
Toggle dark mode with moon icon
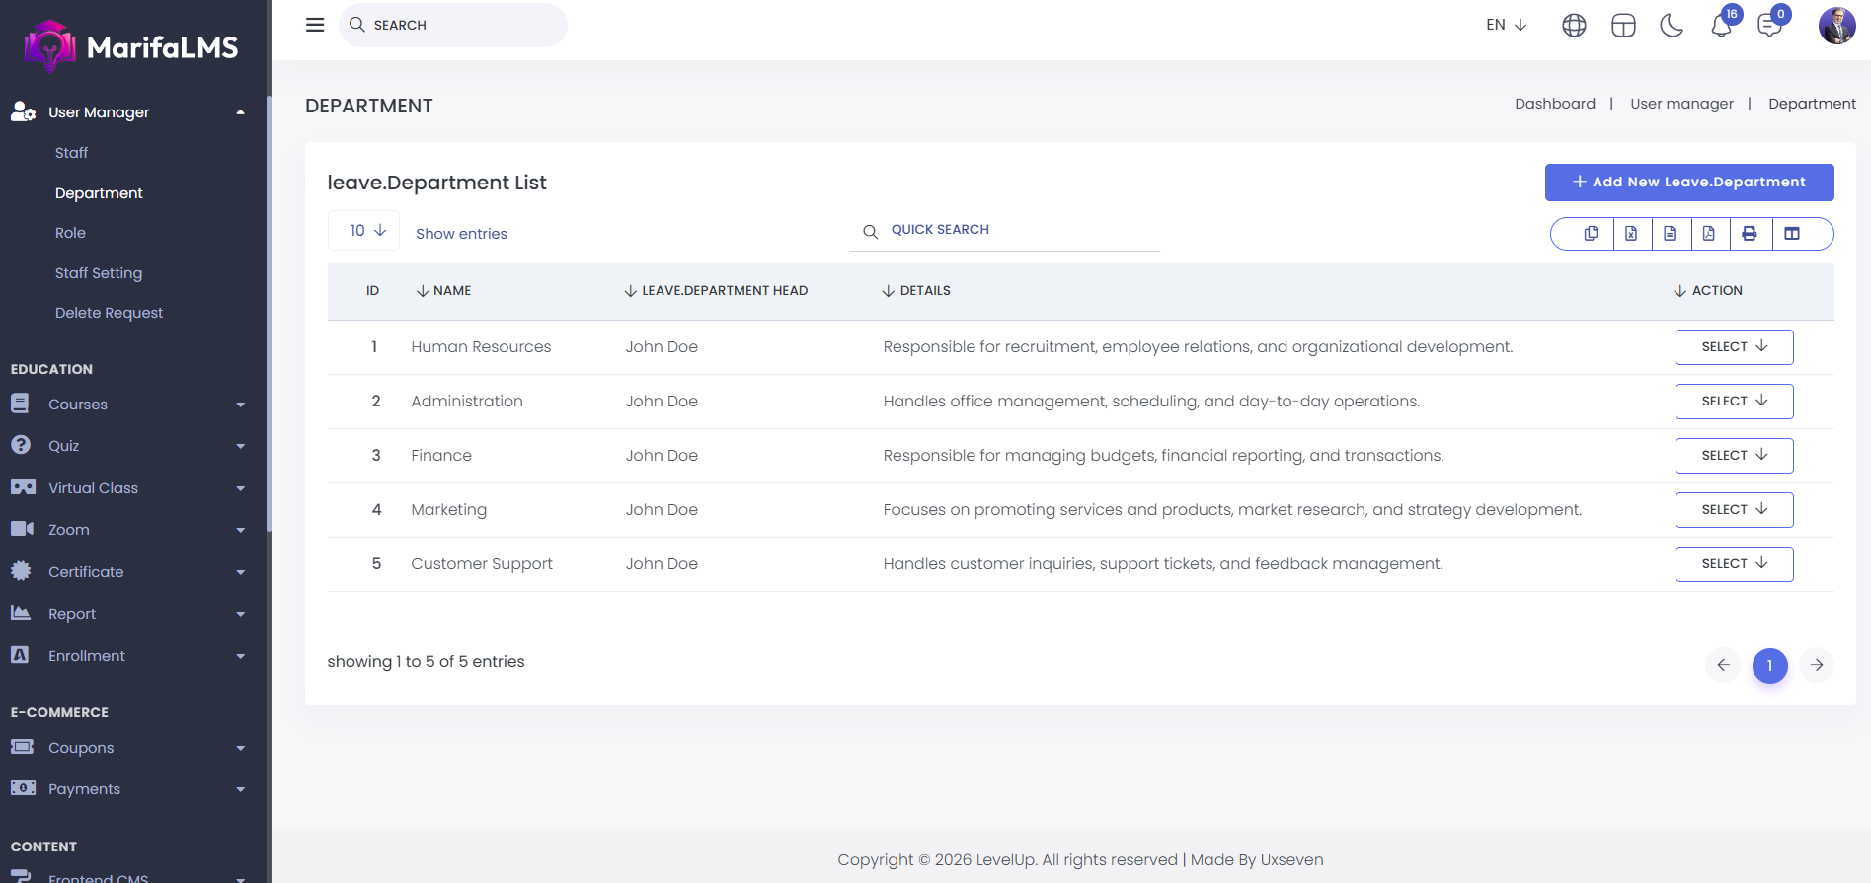pos(1672,26)
